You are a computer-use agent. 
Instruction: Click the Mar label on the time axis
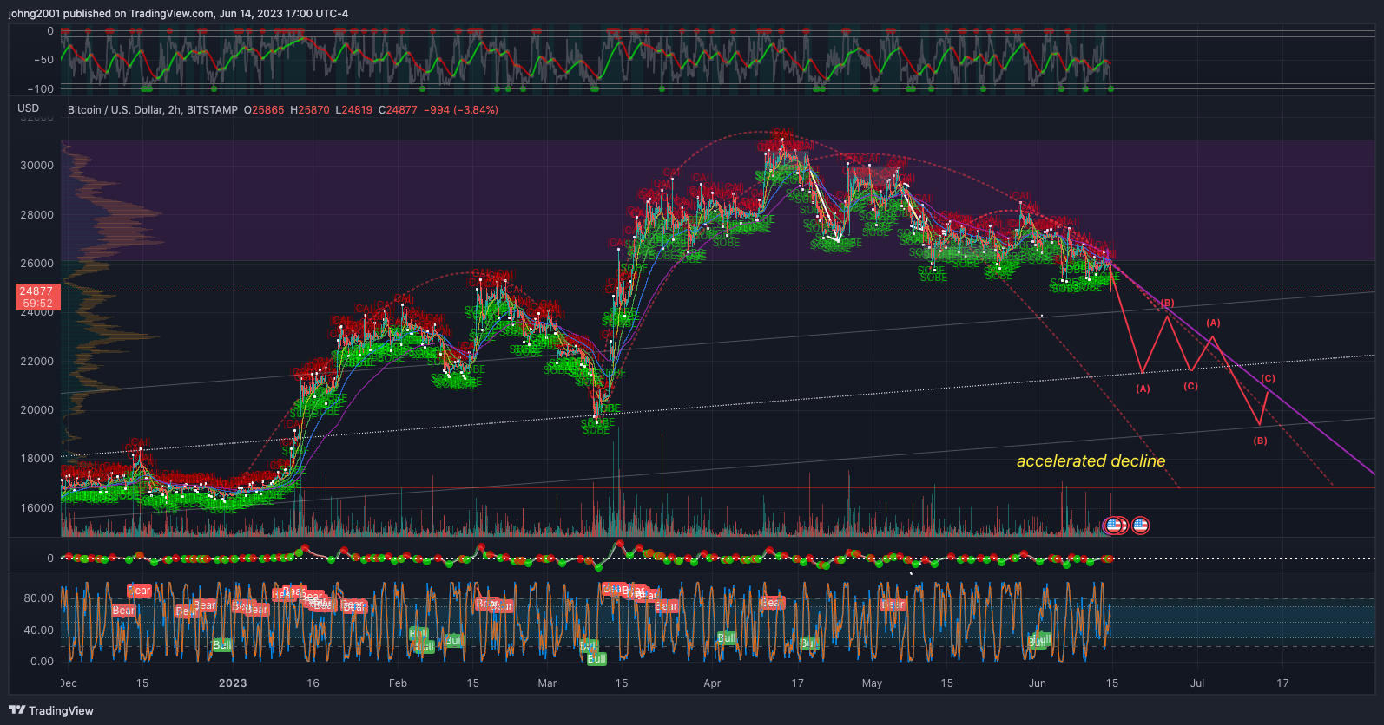pos(547,683)
